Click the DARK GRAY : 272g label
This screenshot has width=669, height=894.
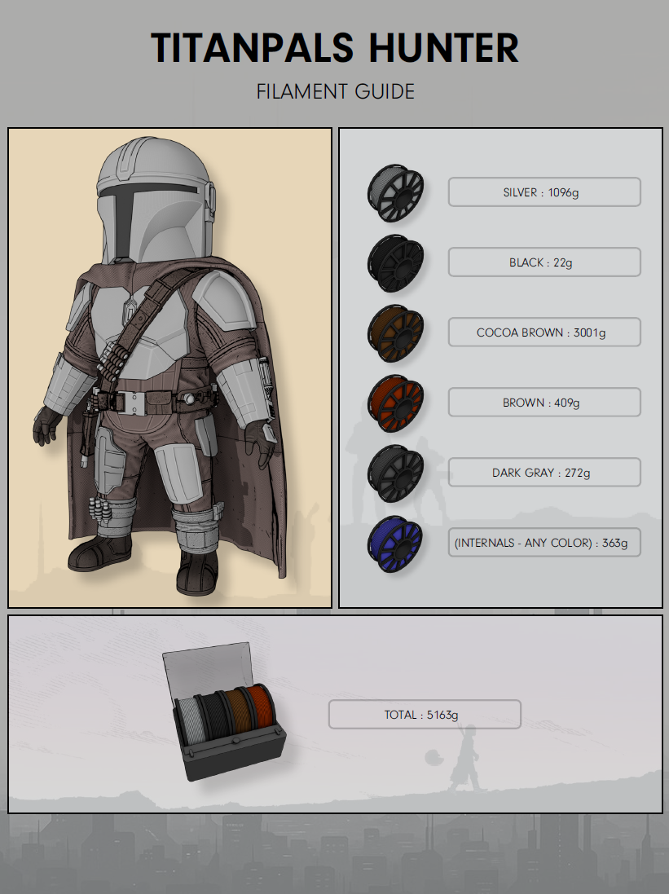tap(544, 473)
